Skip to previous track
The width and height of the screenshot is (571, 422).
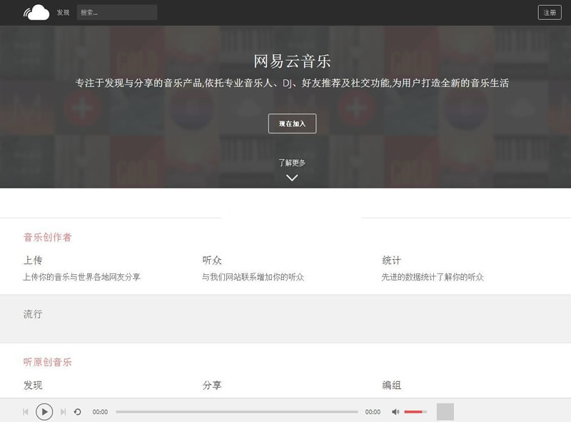pos(26,412)
